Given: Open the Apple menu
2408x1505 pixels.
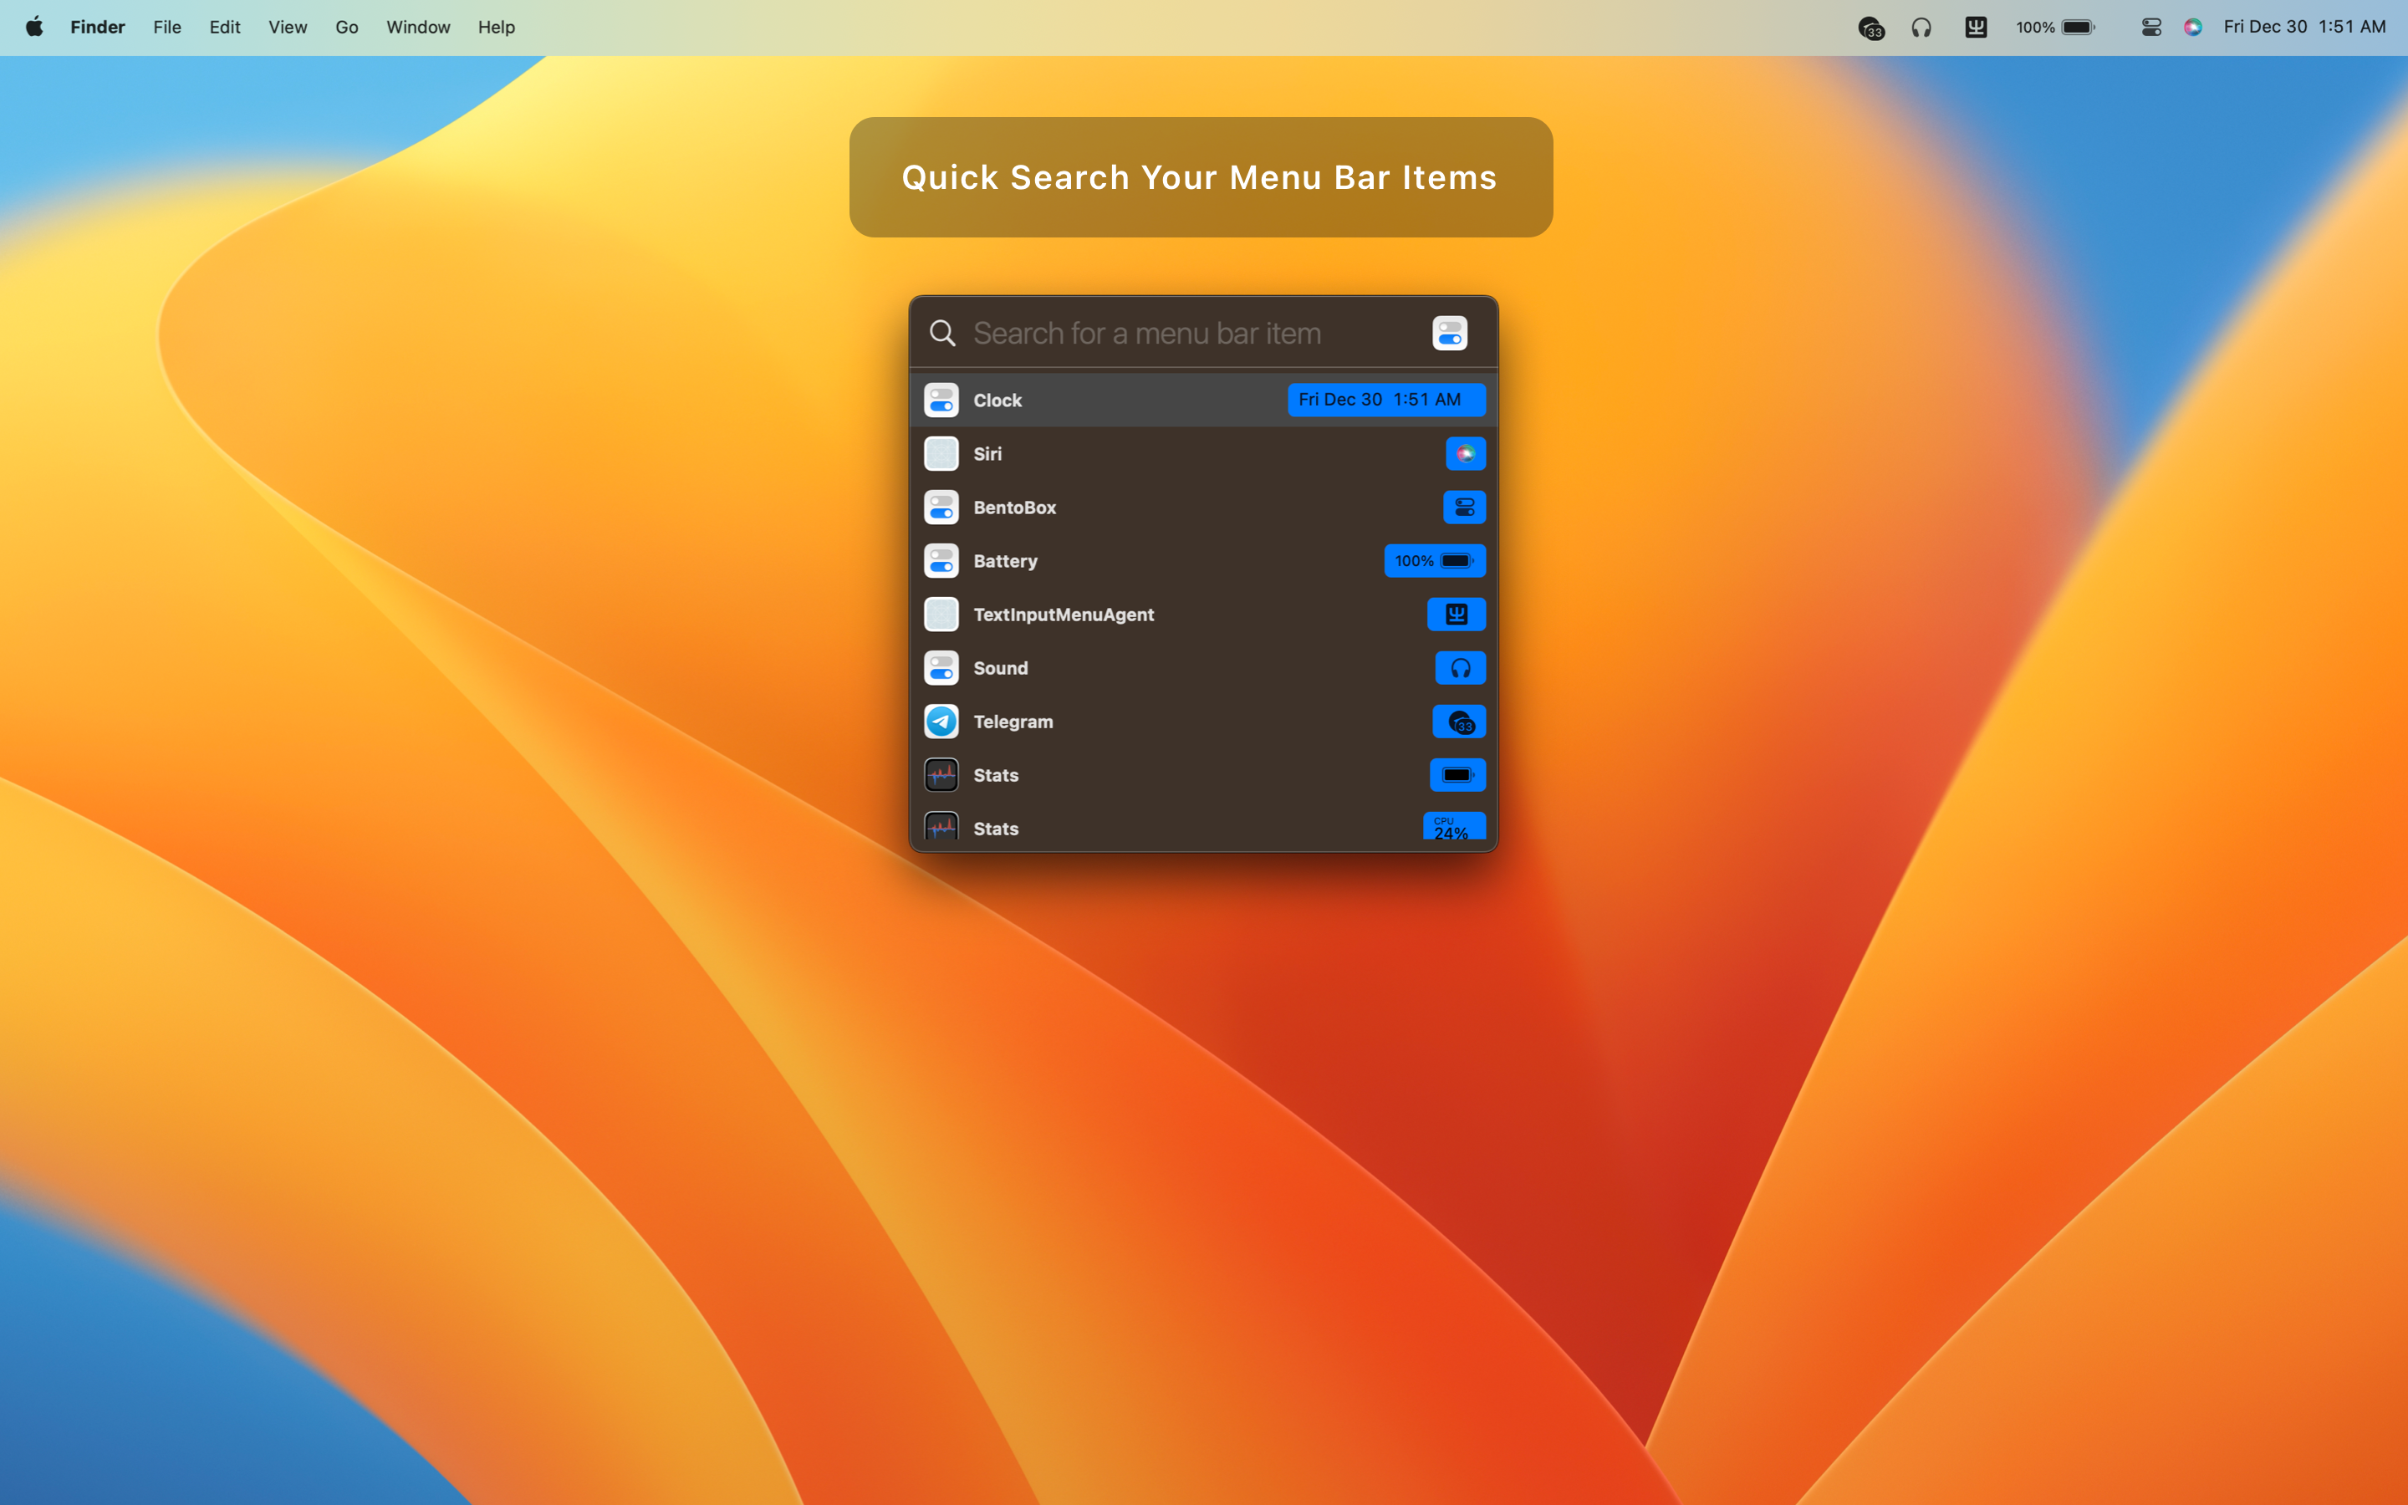Looking at the screenshot, I should coord(33,27).
